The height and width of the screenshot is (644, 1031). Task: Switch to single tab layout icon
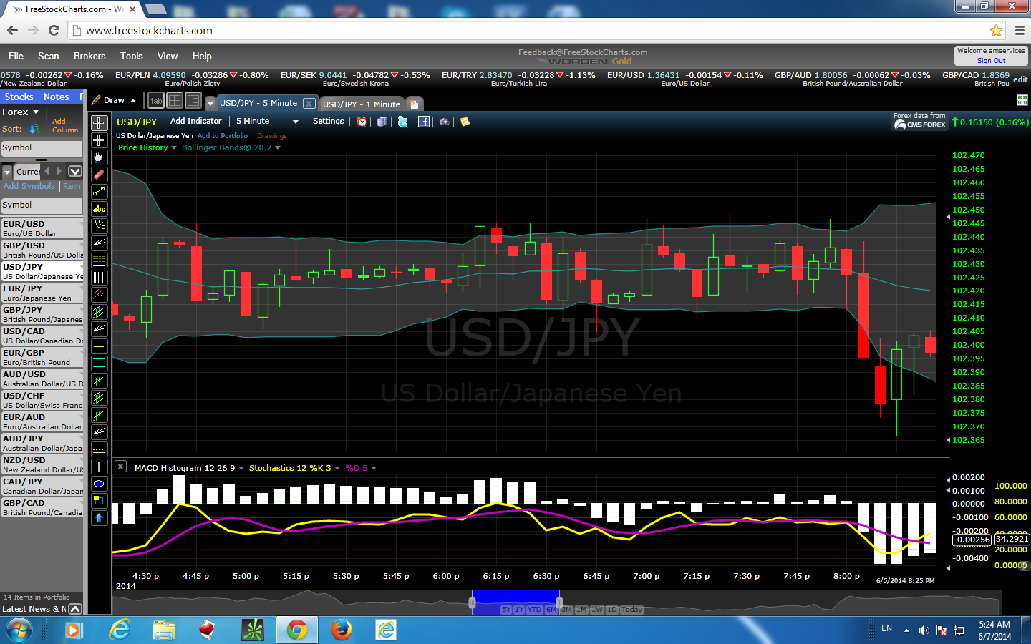[x=156, y=101]
